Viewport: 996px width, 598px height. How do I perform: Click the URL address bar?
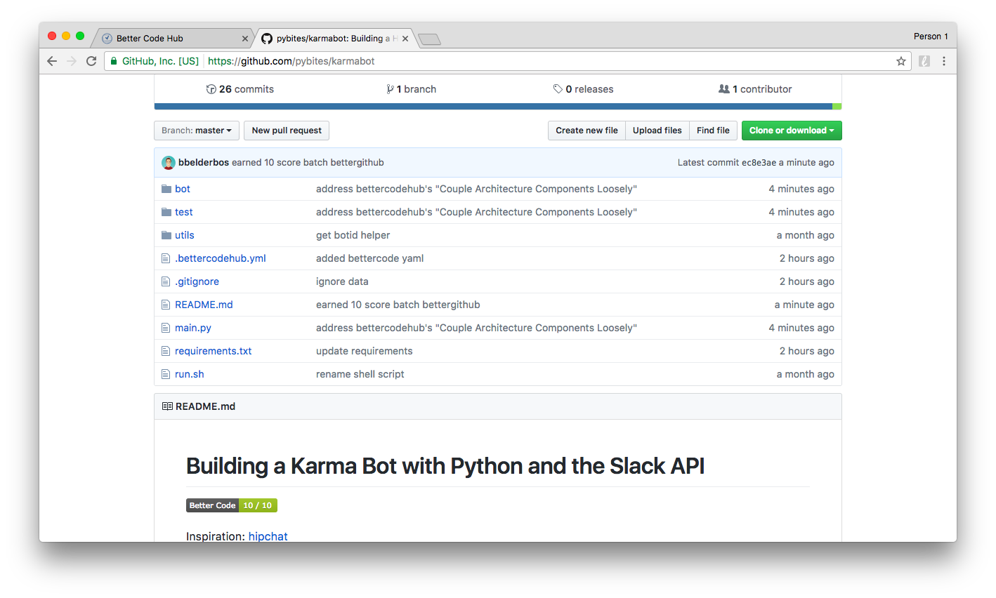[x=492, y=61]
